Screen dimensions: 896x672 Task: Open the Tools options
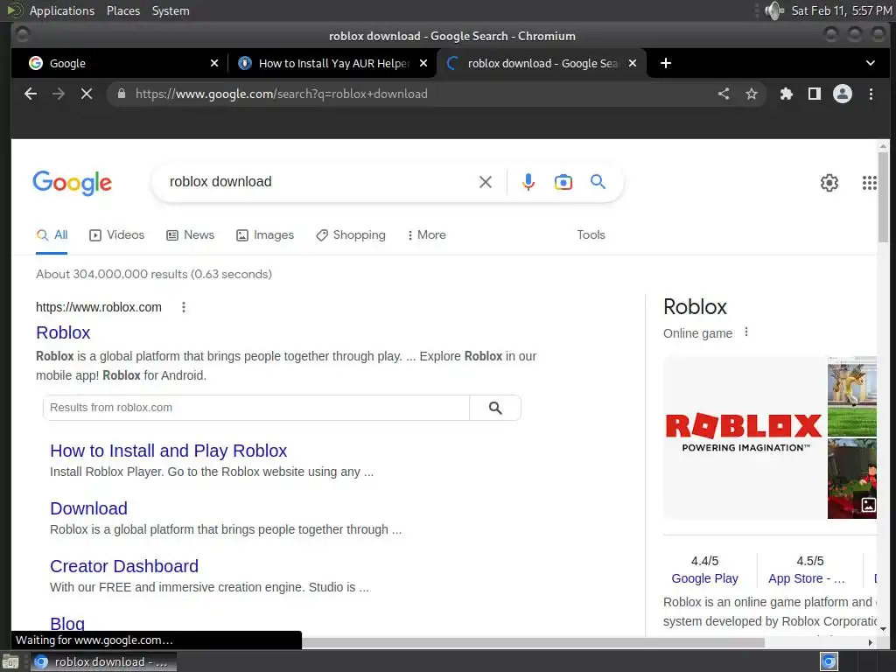pyautogui.click(x=591, y=234)
